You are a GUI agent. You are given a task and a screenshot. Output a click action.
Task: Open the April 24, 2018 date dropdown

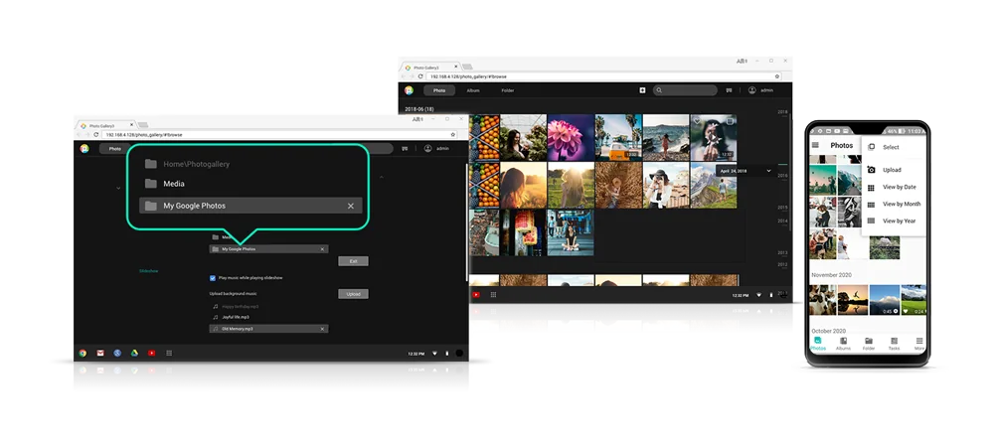745,171
